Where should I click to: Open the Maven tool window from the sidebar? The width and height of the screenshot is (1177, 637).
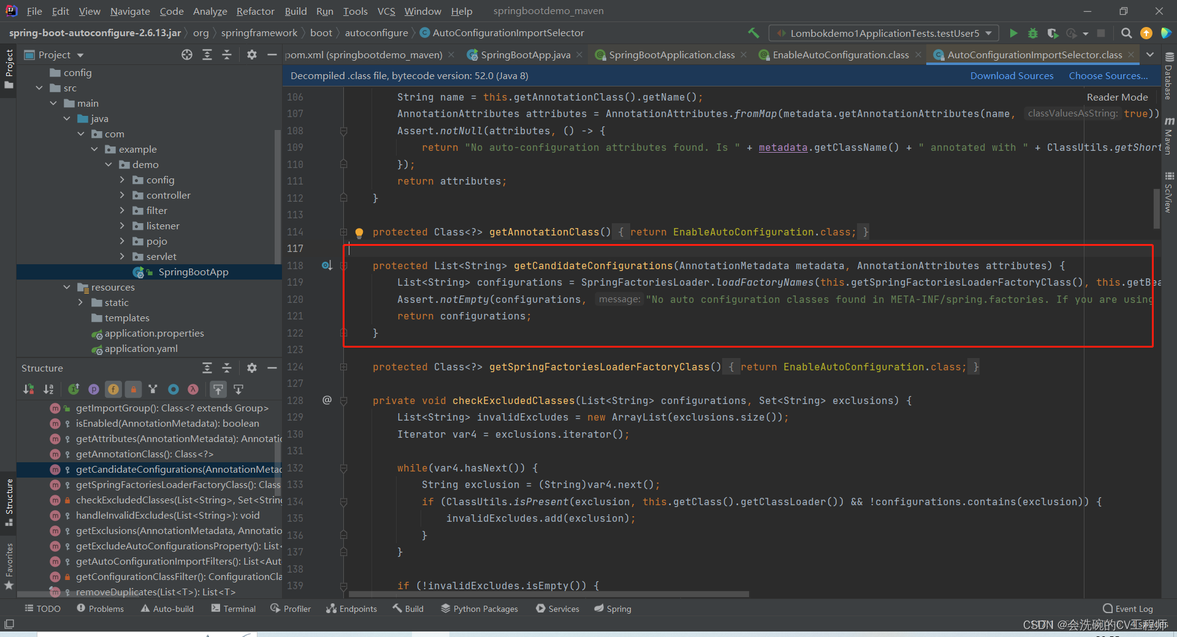(1169, 136)
